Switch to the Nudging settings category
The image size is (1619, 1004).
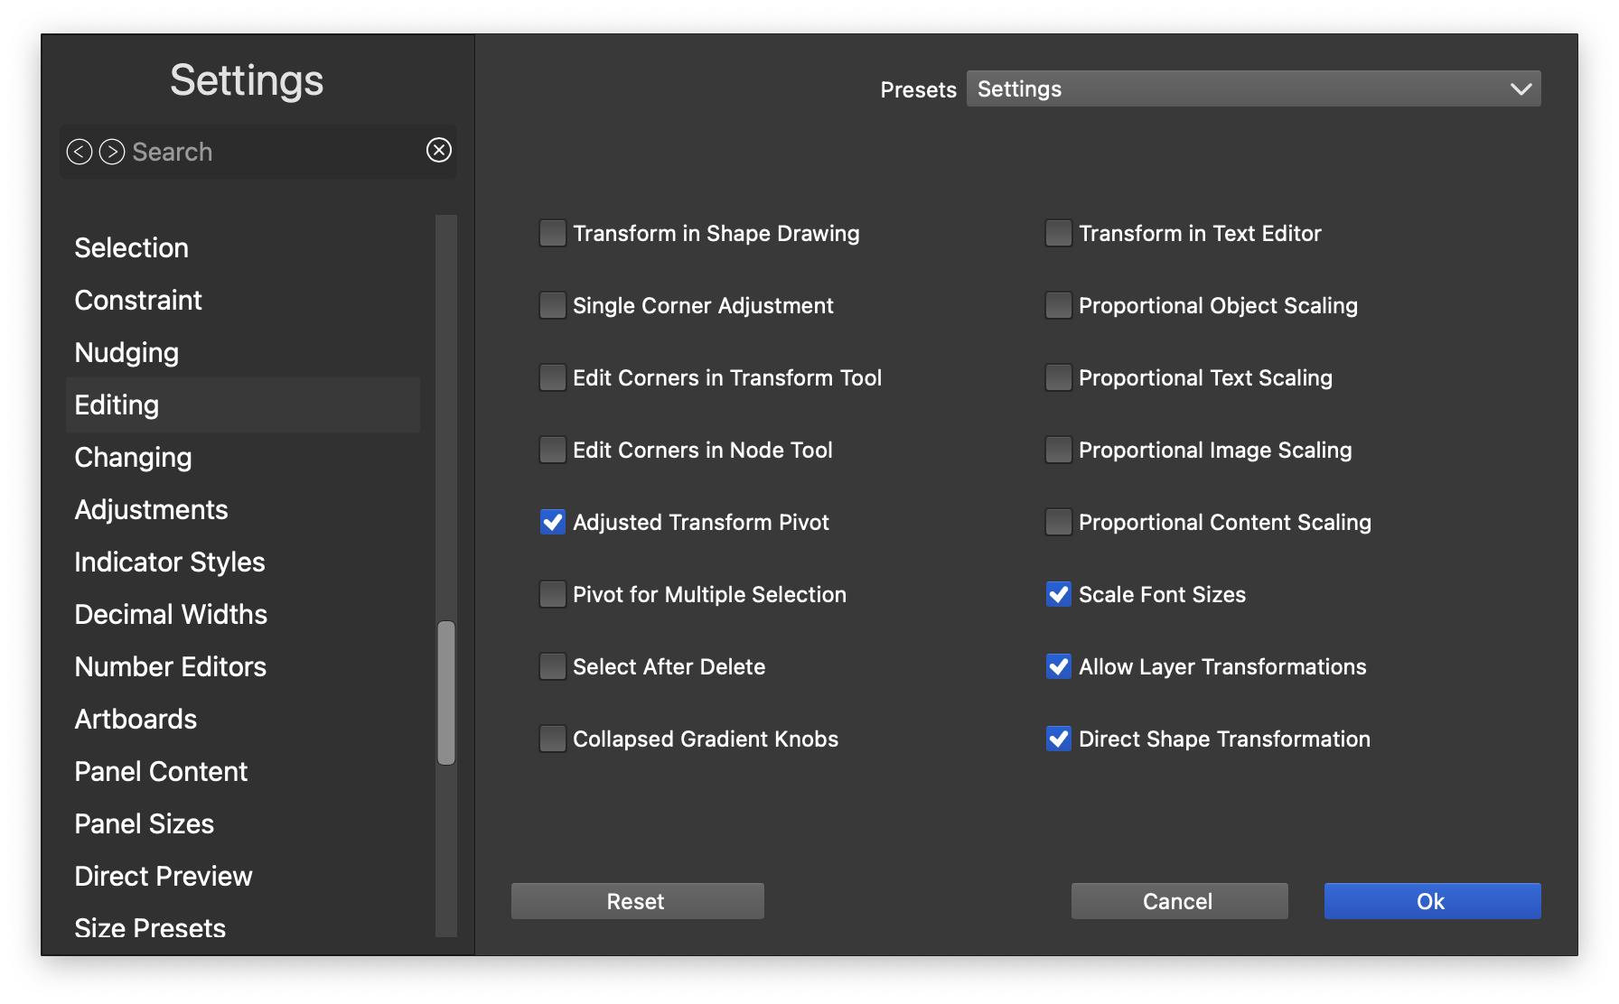pos(126,352)
